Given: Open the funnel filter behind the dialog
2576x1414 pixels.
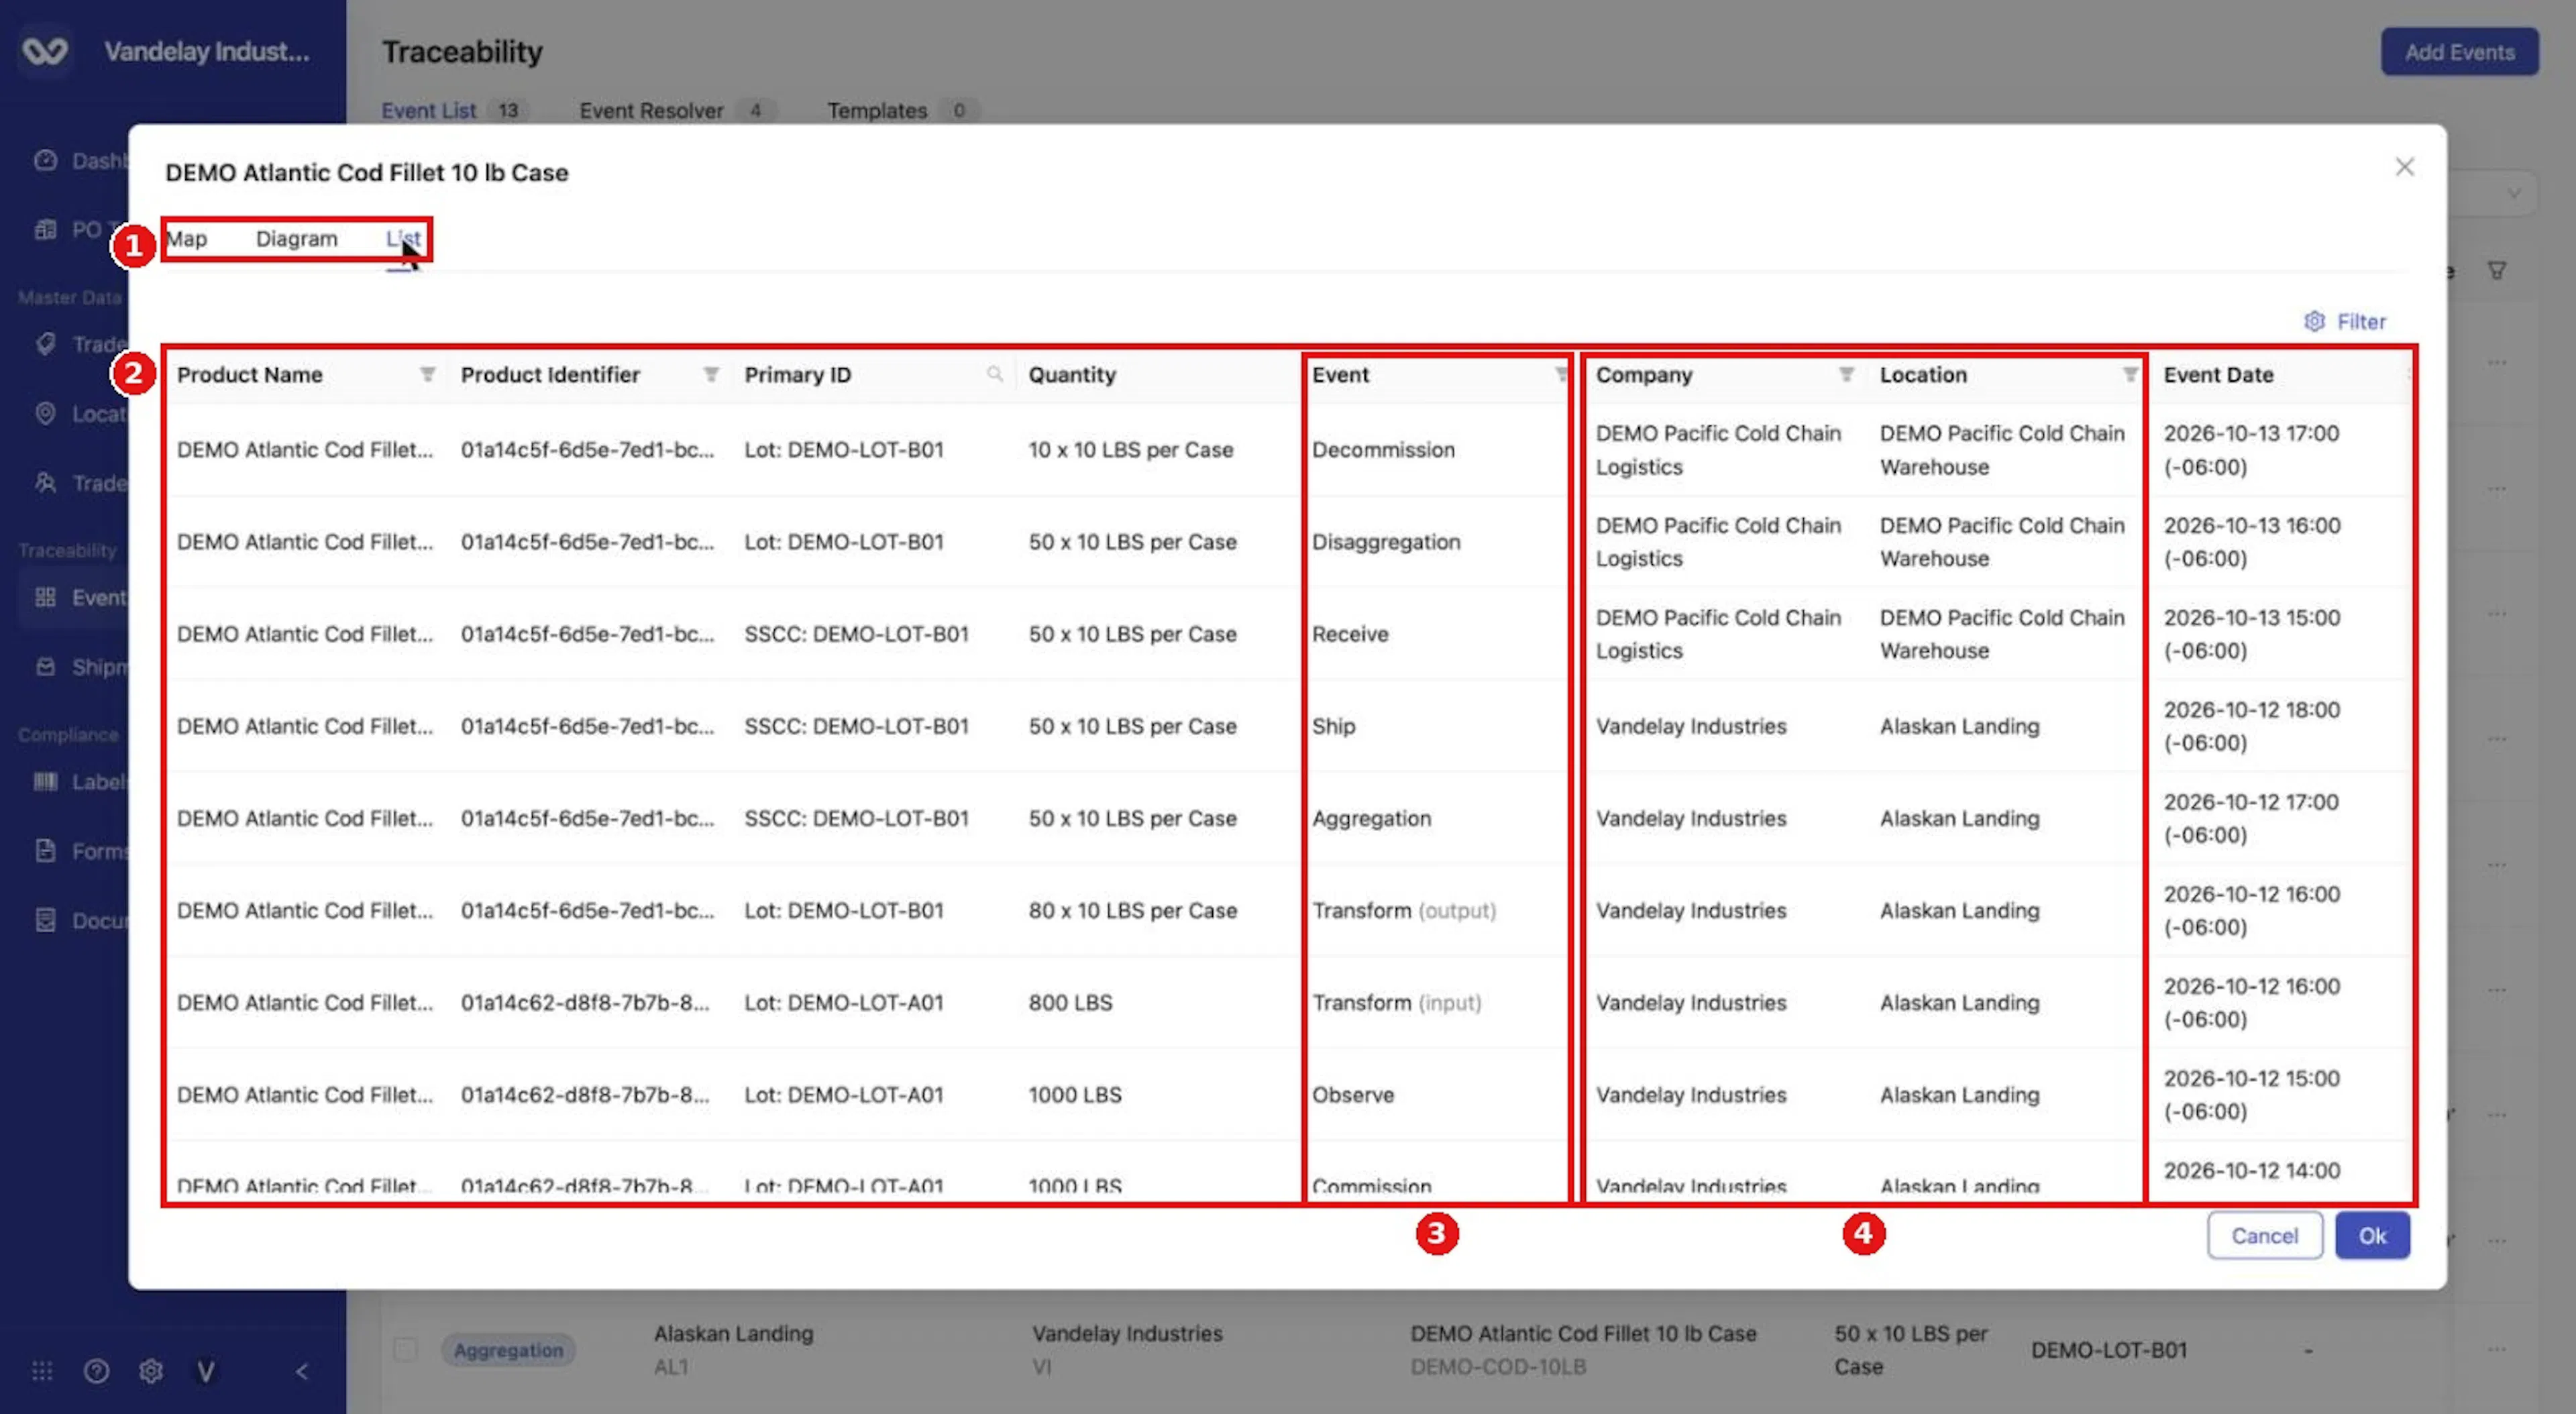Looking at the screenshot, I should click(2496, 270).
